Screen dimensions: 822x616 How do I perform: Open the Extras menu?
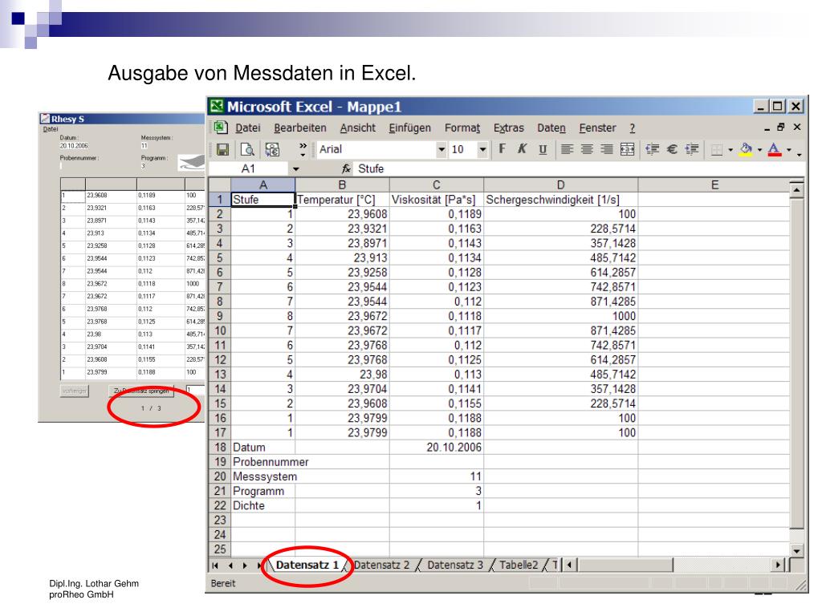pos(508,128)
